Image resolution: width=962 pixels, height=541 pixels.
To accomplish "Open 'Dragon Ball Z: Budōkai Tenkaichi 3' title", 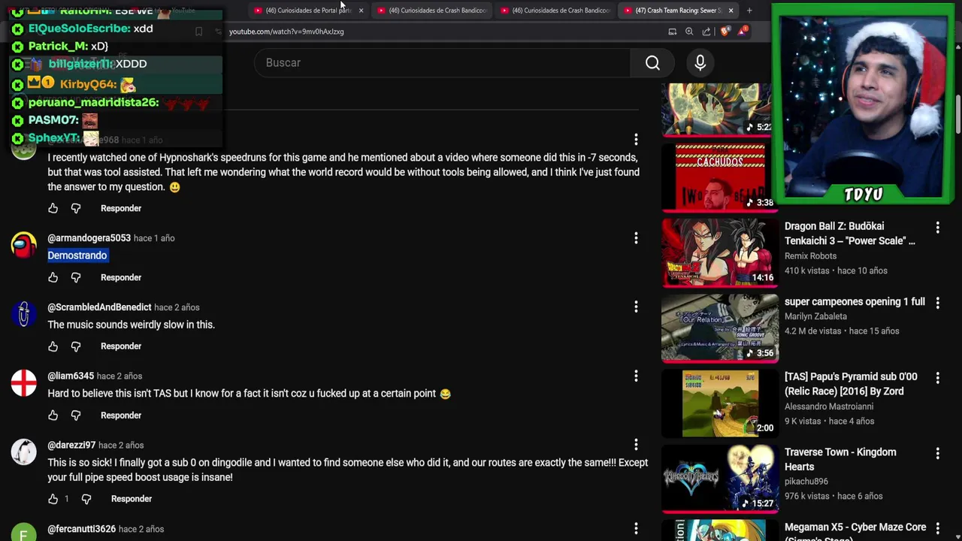I will 850,234.
